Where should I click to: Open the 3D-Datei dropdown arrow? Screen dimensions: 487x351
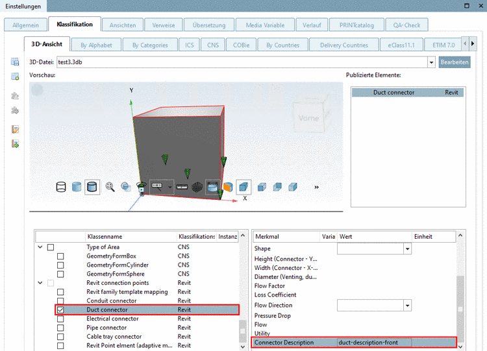[x=431, y=62]
